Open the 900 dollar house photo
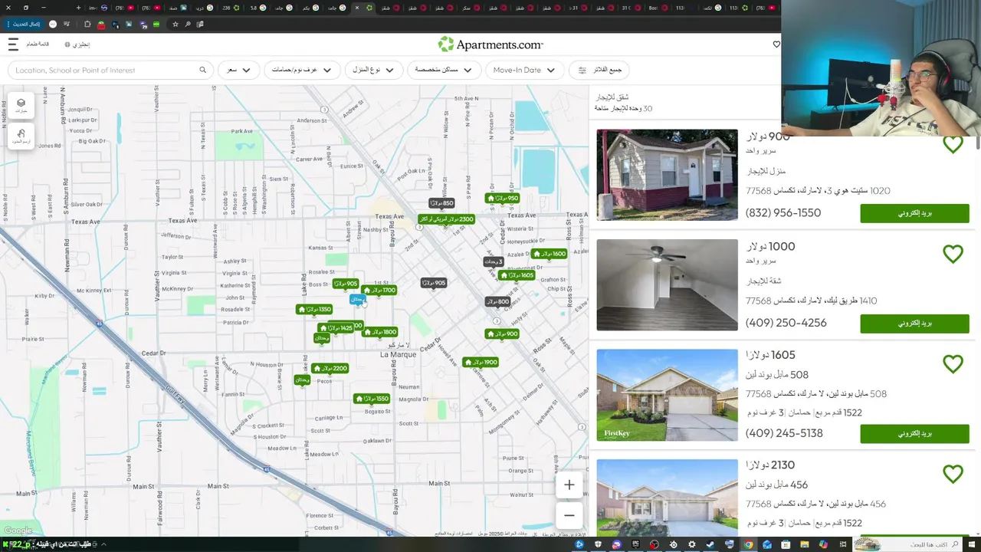981x552 pixels. [x=667, y=175]
